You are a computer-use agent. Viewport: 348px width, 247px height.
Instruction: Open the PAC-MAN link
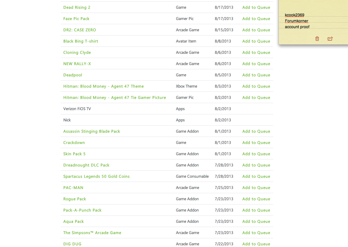point(73,188)
